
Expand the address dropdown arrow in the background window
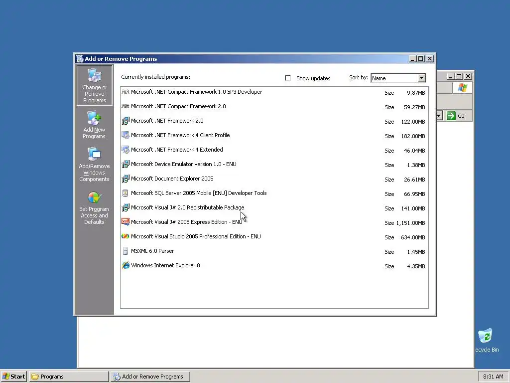pyautogui.click(x=439, y=116)
